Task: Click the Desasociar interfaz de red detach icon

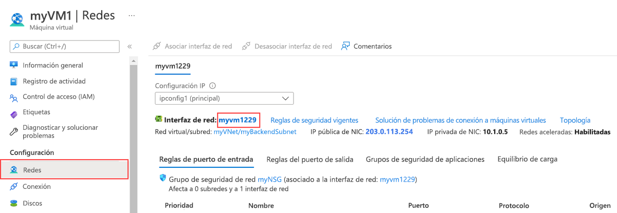Action: pos(245,46)
